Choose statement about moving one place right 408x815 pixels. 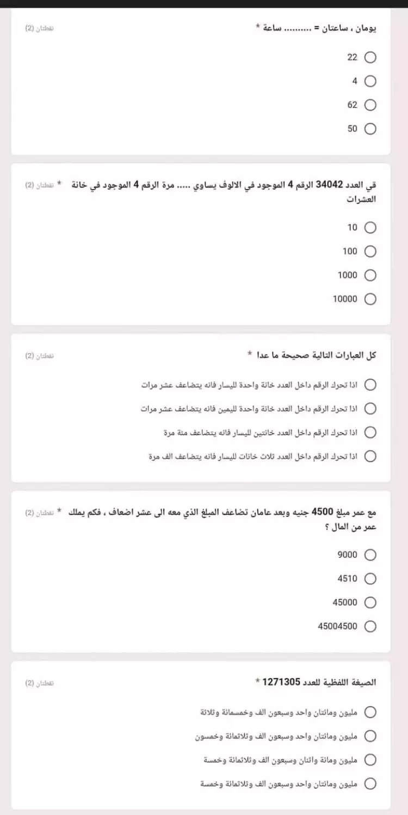[370, 408]
